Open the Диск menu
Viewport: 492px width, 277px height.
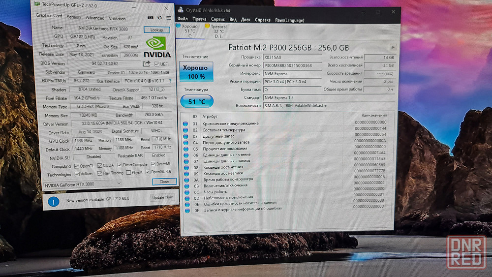(246, 20)
